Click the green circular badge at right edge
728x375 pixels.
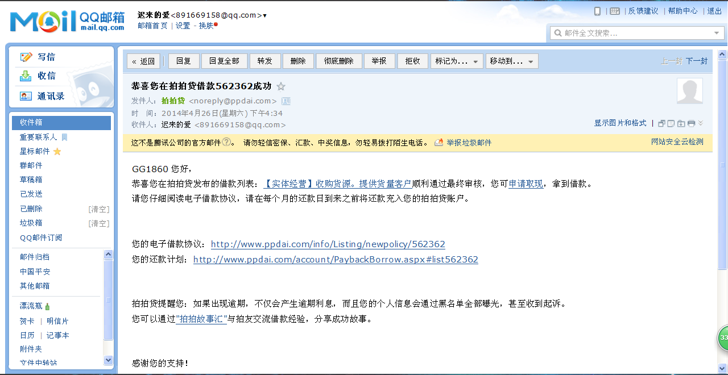click(x=722, y=338)
